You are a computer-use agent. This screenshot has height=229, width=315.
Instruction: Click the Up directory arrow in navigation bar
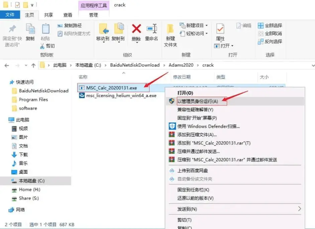[x=33, y=65]
